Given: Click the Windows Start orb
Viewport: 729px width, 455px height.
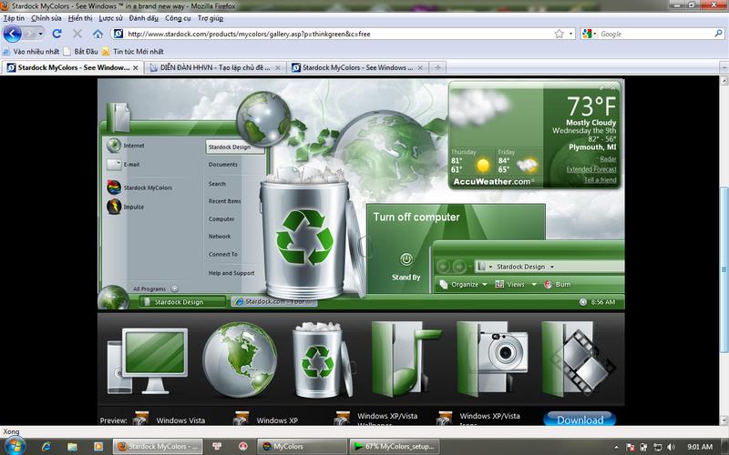Looking at the screenshot, I should point(17,446).
